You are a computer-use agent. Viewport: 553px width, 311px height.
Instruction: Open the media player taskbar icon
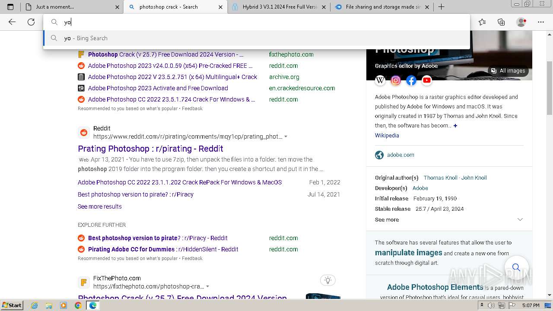click(x=64, y=305)
